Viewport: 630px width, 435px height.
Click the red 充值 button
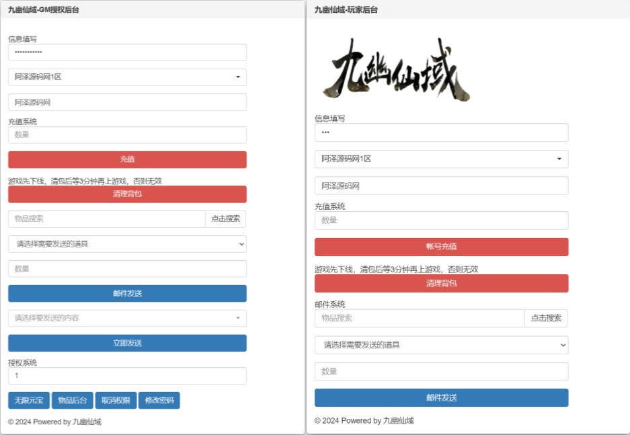(x=127, y=159)
